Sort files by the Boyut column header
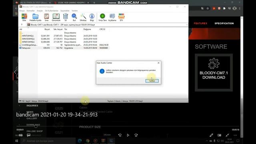The width and height of the screenshot is (256, 144). [47, 29]
